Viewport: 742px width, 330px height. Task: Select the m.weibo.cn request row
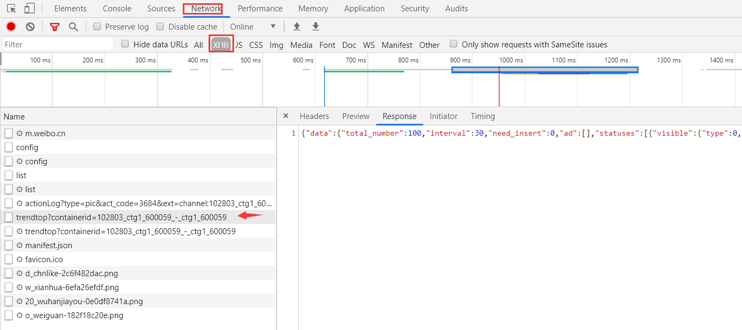(x=138, y=133)
